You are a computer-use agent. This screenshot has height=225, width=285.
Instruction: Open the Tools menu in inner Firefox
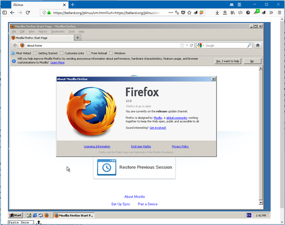point(72,31)
